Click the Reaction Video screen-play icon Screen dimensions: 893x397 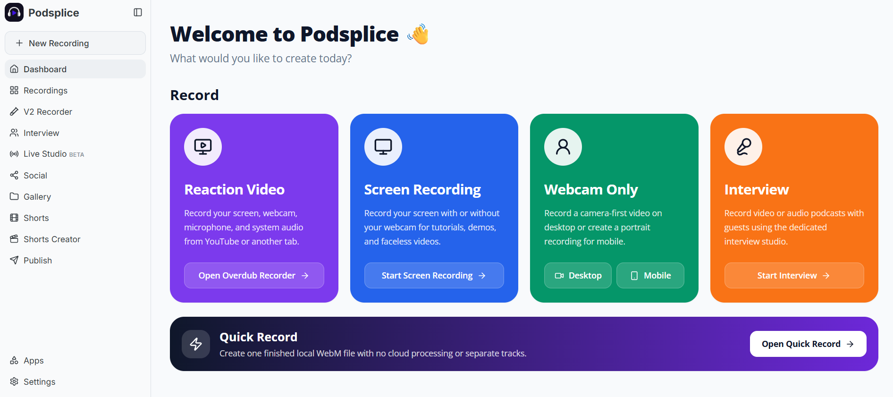pos(203,147)
